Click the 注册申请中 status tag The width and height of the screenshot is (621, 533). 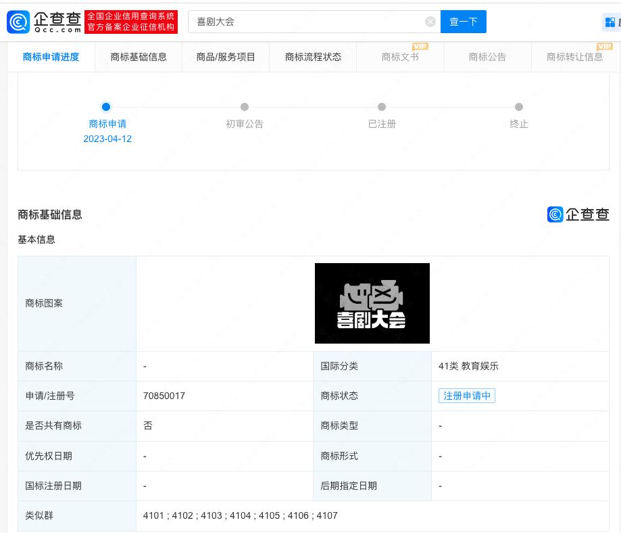pos(467,396)
